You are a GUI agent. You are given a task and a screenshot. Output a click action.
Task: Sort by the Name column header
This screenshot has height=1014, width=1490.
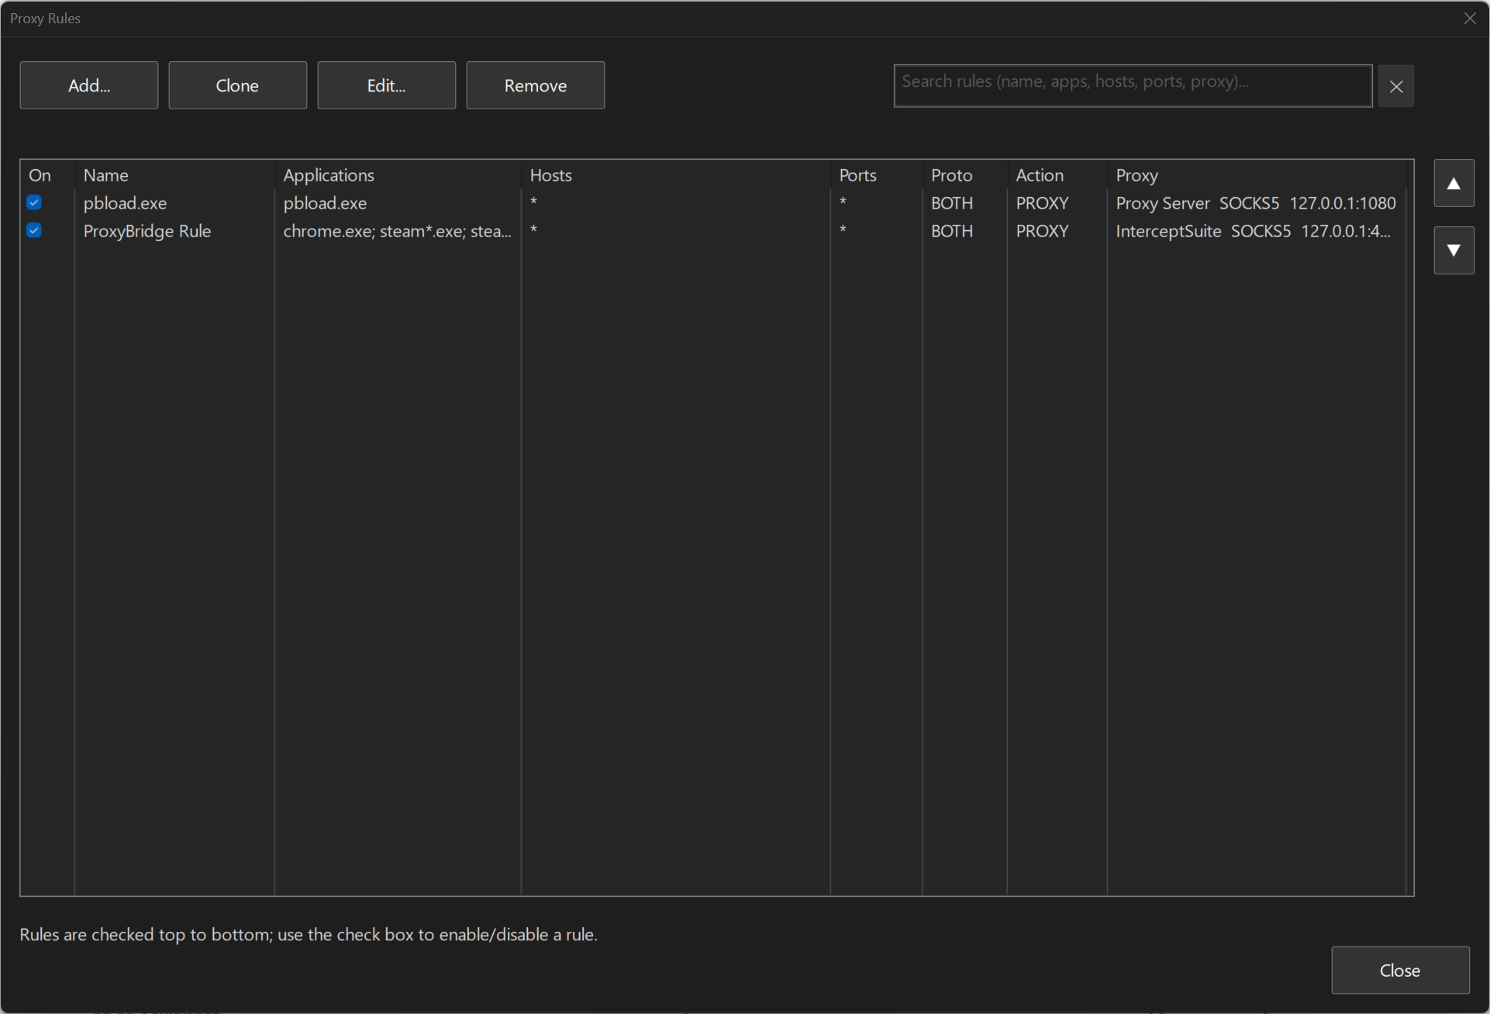(x=175, y=175)
